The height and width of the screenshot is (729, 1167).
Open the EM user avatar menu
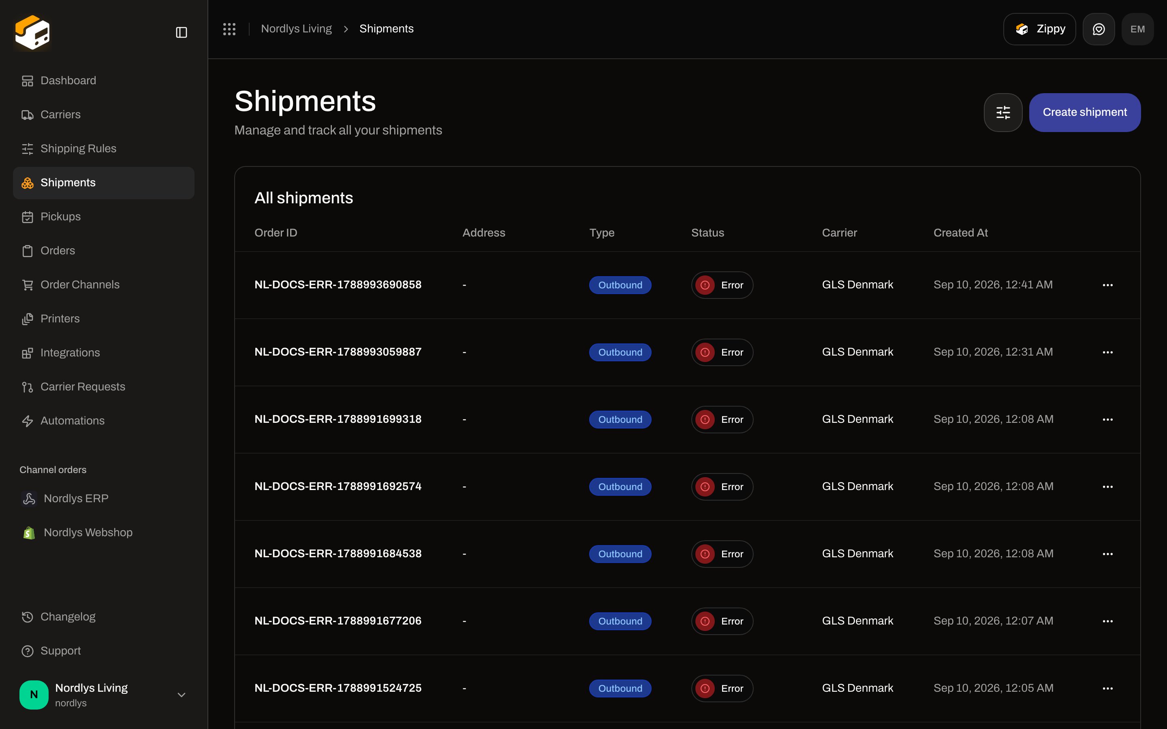[1137, 29]
